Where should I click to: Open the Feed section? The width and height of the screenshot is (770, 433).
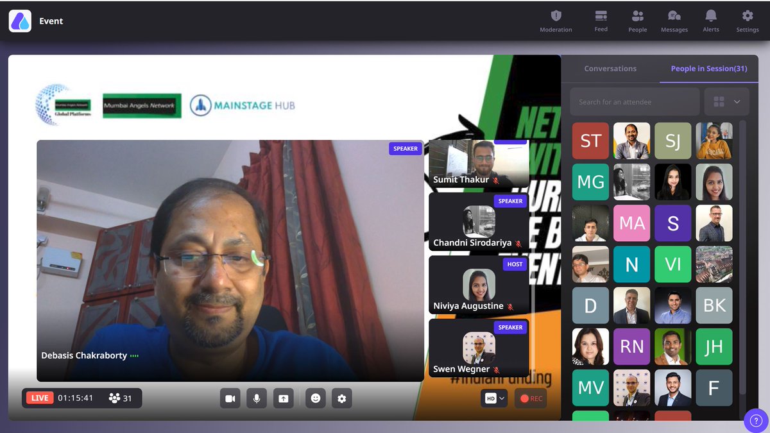601,21
